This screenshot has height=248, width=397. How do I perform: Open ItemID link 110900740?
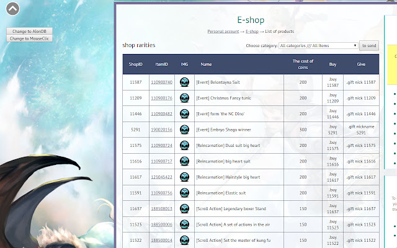(161, 82)
